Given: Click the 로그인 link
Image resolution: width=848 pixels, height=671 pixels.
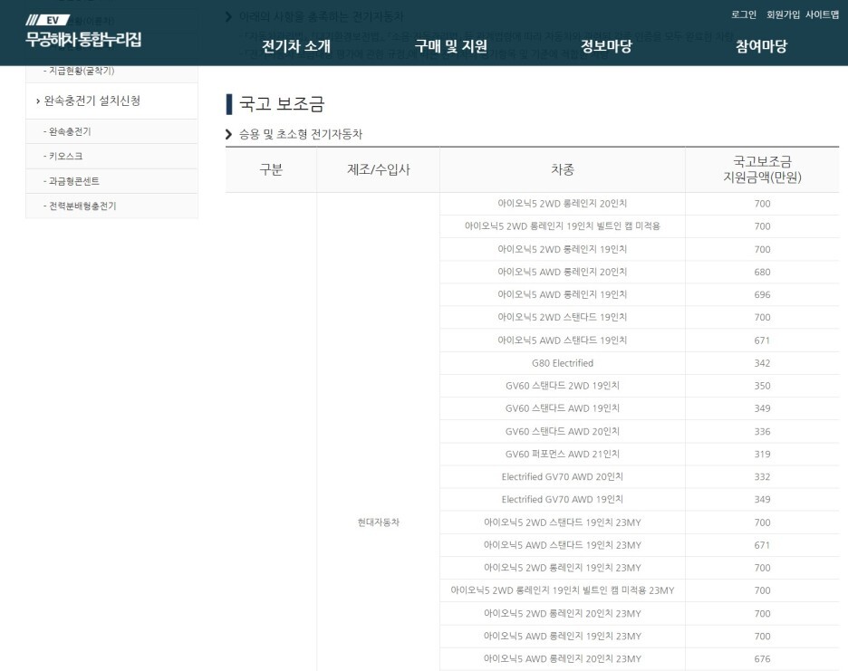Looking at the screenshot, I should 744,14.
